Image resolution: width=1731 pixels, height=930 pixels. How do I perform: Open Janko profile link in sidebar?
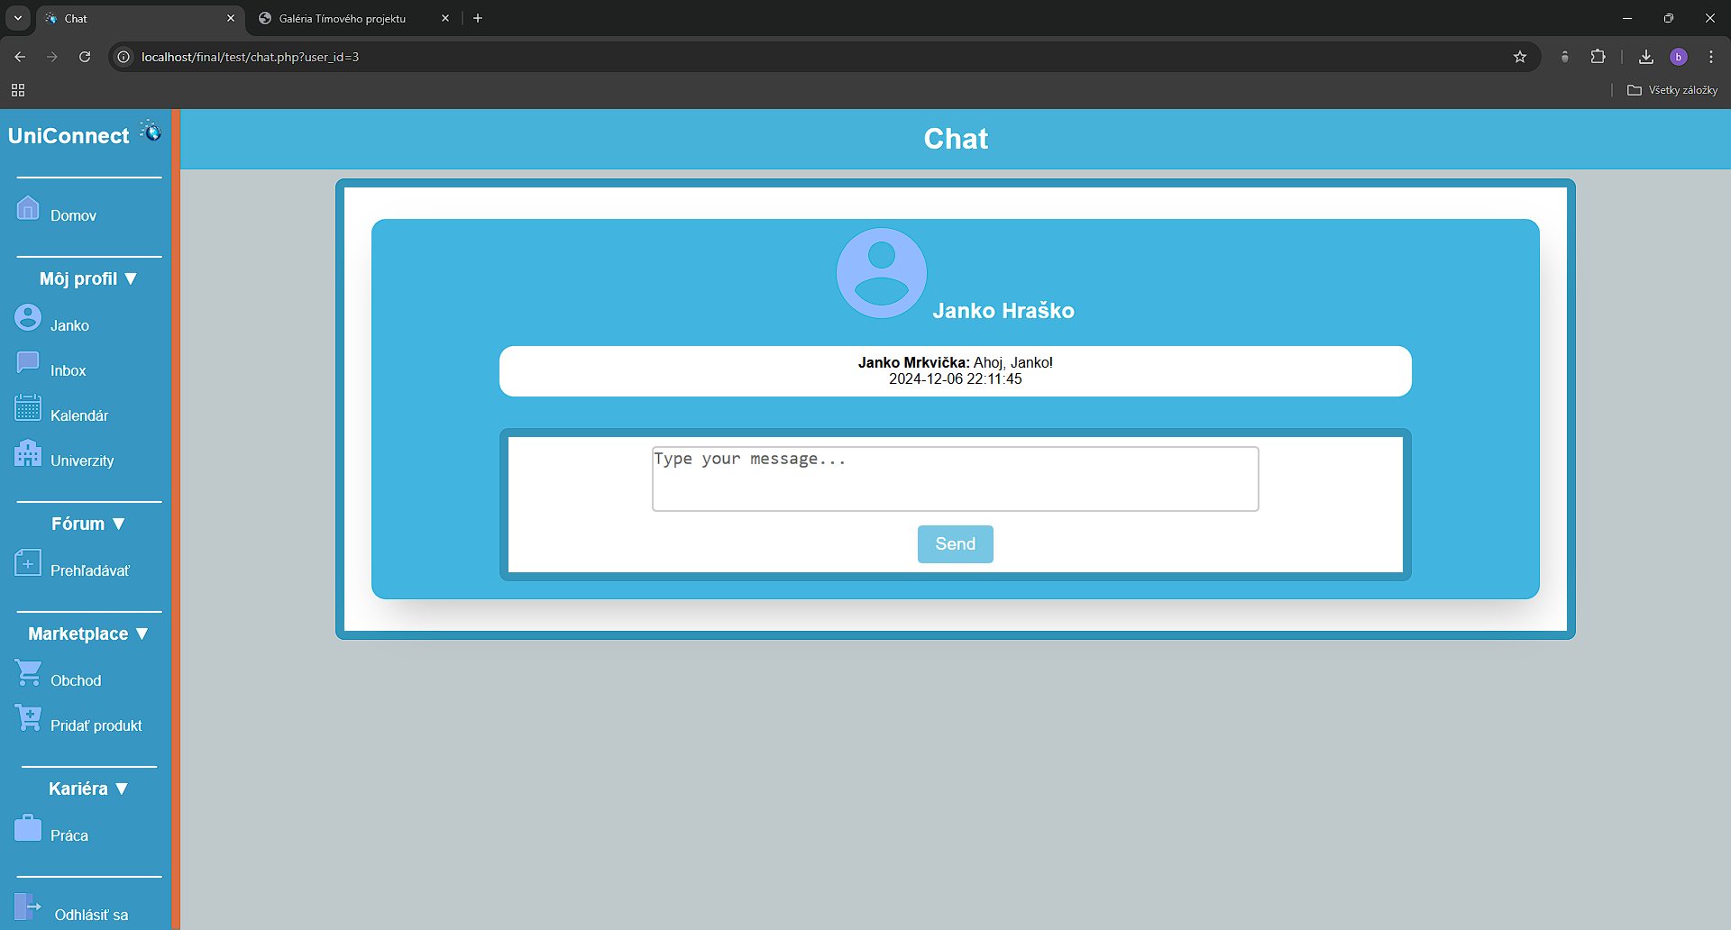(x=69, y=326)
